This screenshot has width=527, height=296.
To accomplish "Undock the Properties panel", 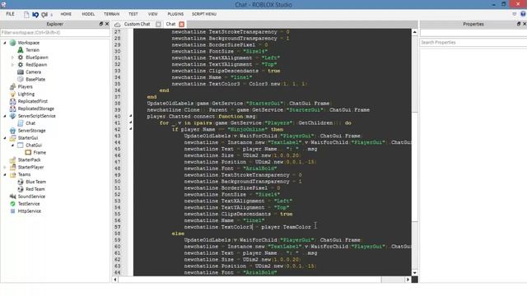I will pyautogui.click(x=518, y=24).
